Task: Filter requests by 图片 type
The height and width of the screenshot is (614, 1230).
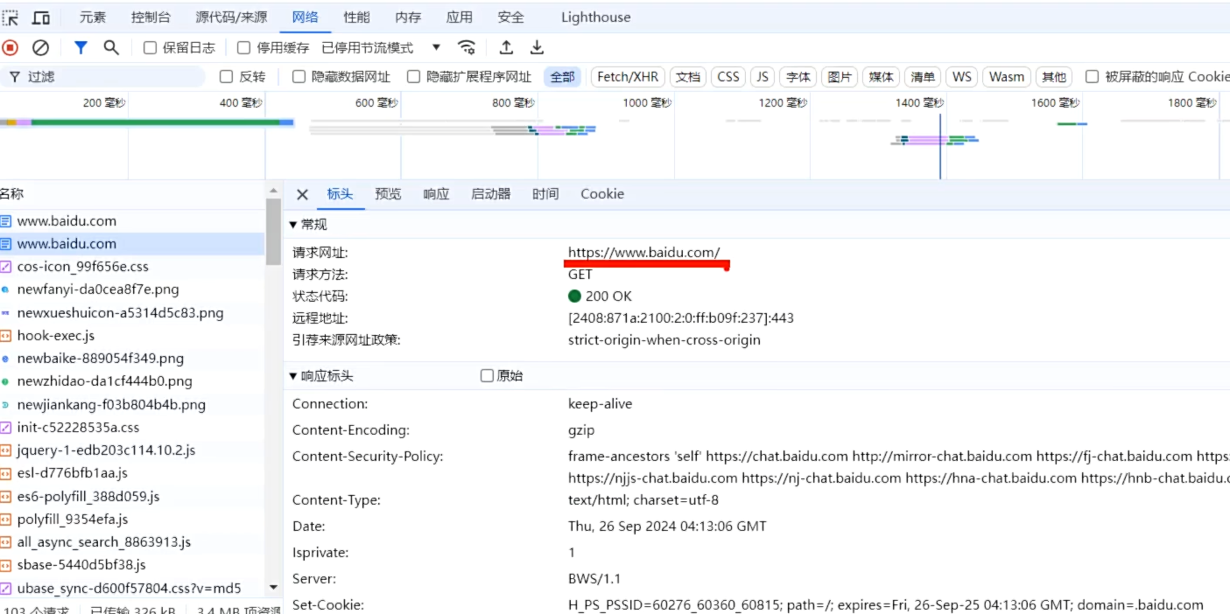Action: pos(840,77)
